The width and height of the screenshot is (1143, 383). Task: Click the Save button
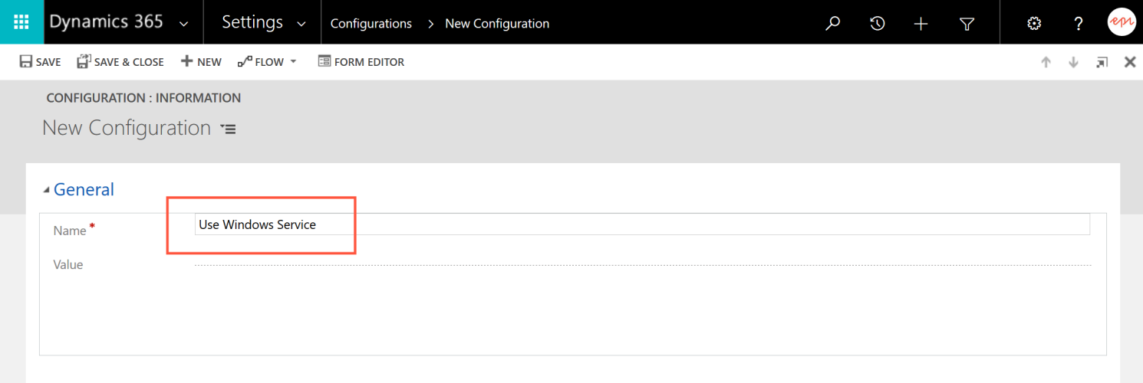(x=40, y=62)
